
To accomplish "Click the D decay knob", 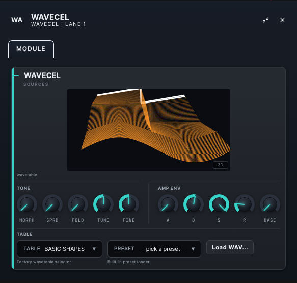I will pos(194,204).
